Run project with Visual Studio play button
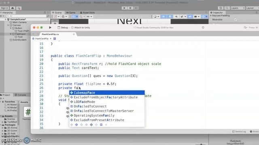 (x=50, y=27)
